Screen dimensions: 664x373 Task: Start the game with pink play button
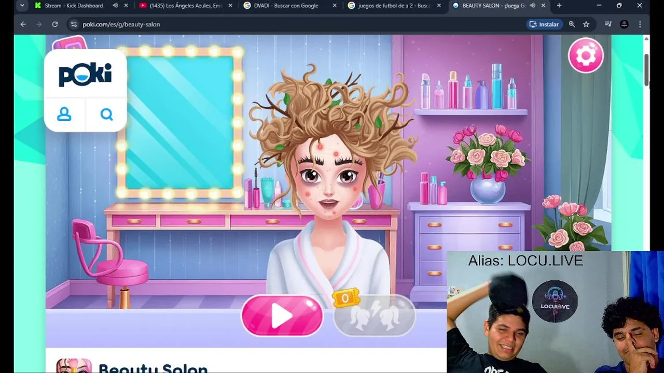click(282, 315)
